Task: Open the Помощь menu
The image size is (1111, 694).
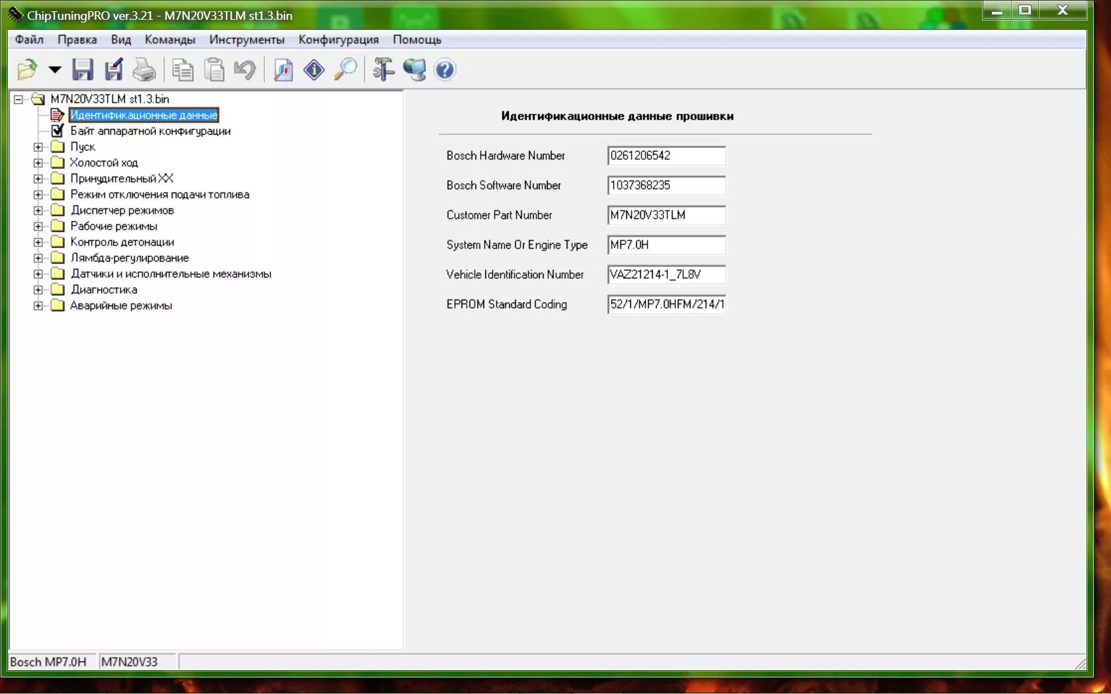Action: (x=417, y=40)
